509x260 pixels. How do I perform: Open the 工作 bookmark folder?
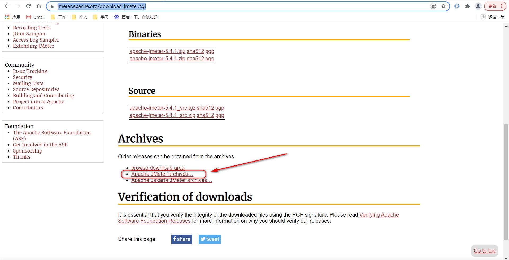(x=58, y=17)
